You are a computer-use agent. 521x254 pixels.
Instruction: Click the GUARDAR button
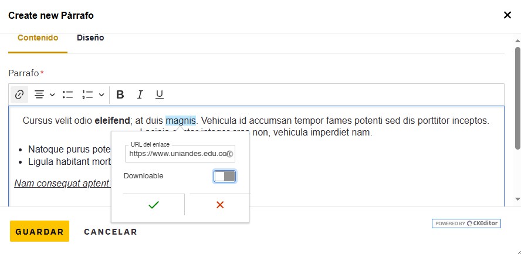pyautogui.click(x=39, y=231)
